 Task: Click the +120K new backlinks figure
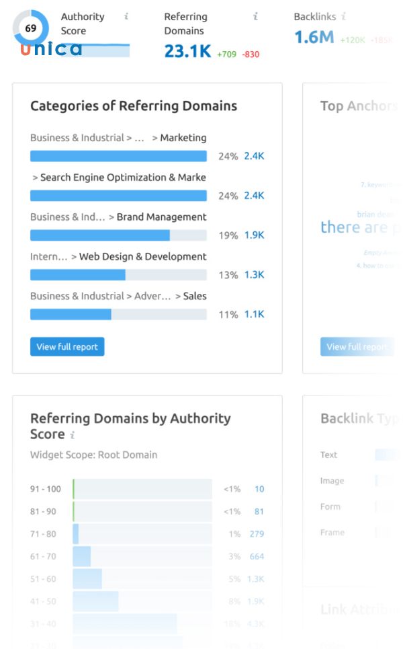click(353, 40)
